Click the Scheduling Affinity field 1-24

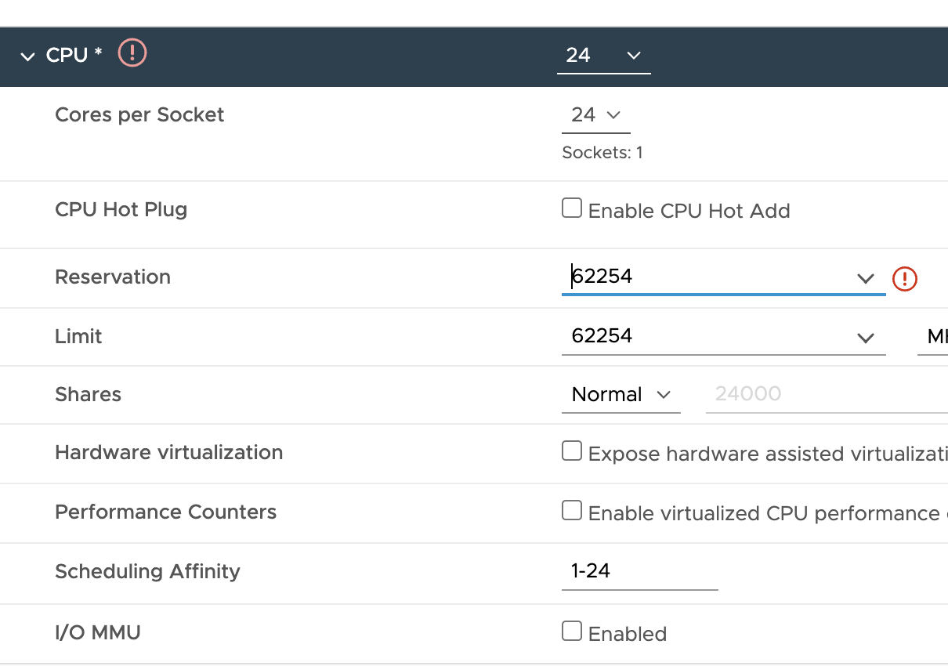(639, 571)
